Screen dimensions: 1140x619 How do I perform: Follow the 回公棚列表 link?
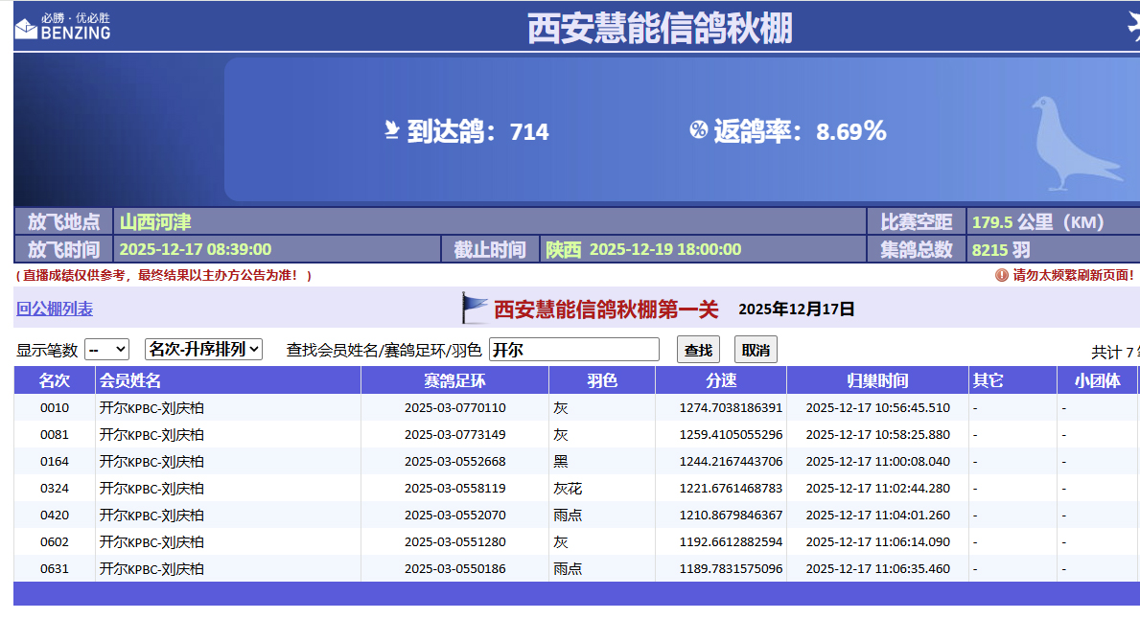coord(55,309)
